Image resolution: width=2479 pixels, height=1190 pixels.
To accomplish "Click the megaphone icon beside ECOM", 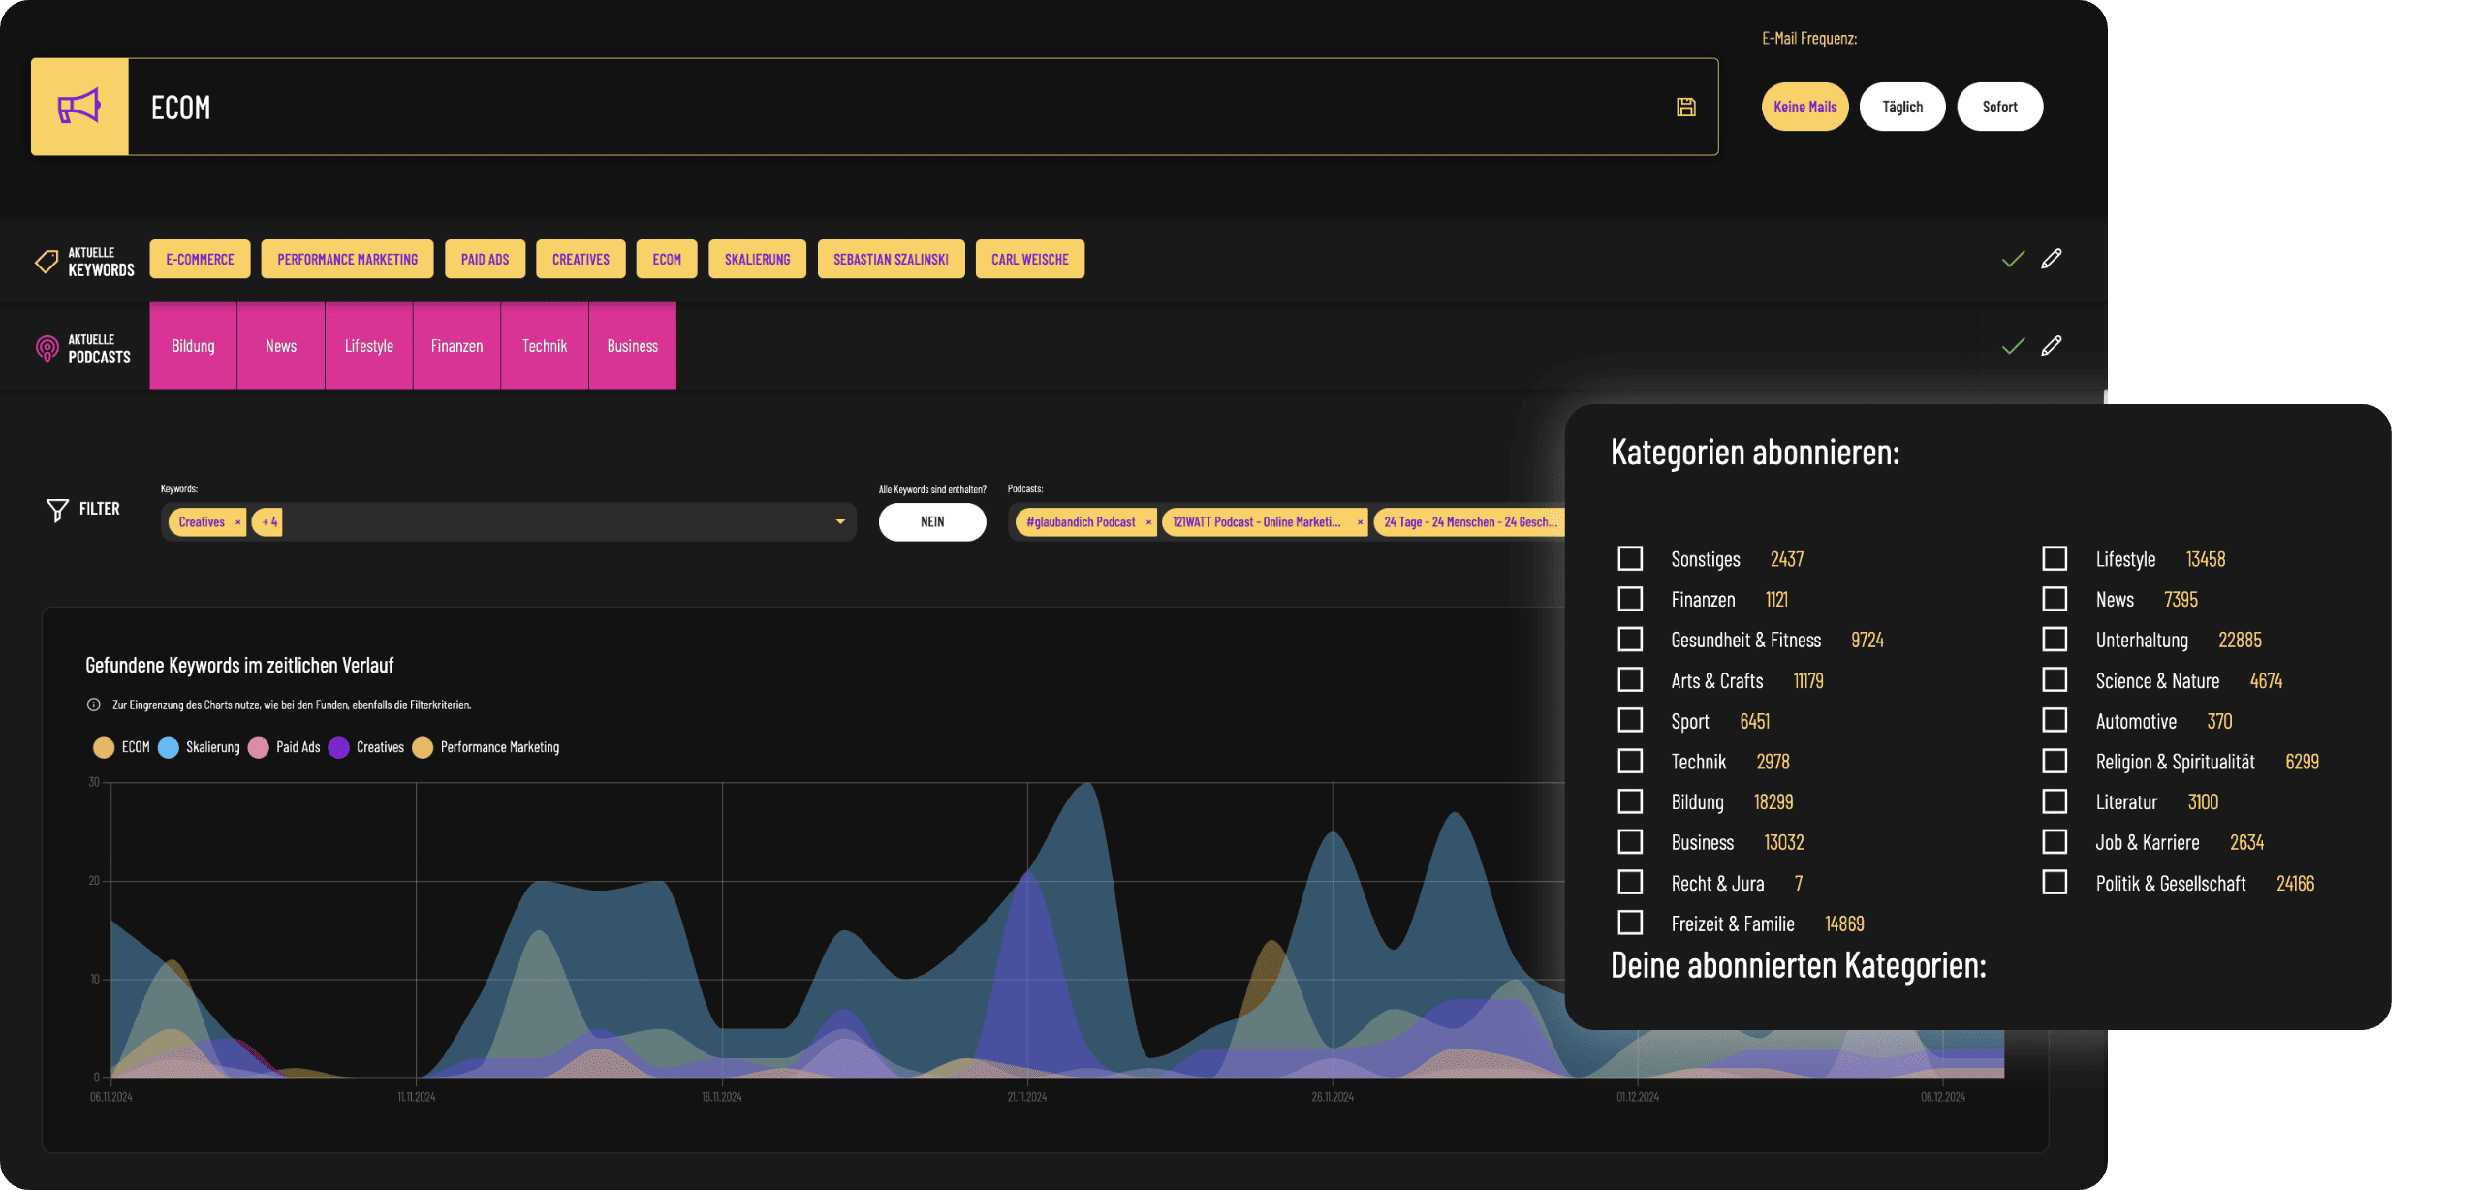I will click(x=79, y=107).
